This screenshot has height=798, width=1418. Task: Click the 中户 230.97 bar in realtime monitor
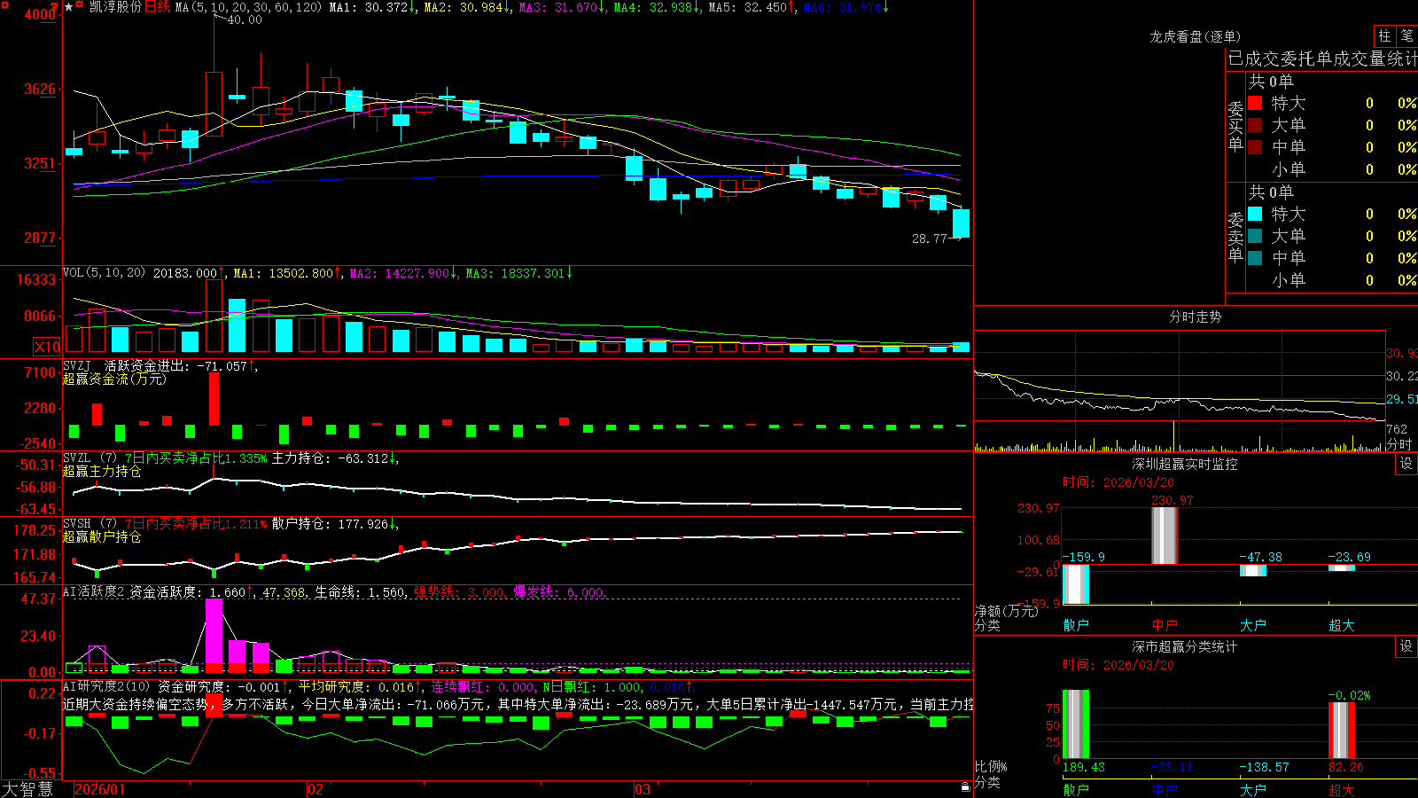(1165, 536)
